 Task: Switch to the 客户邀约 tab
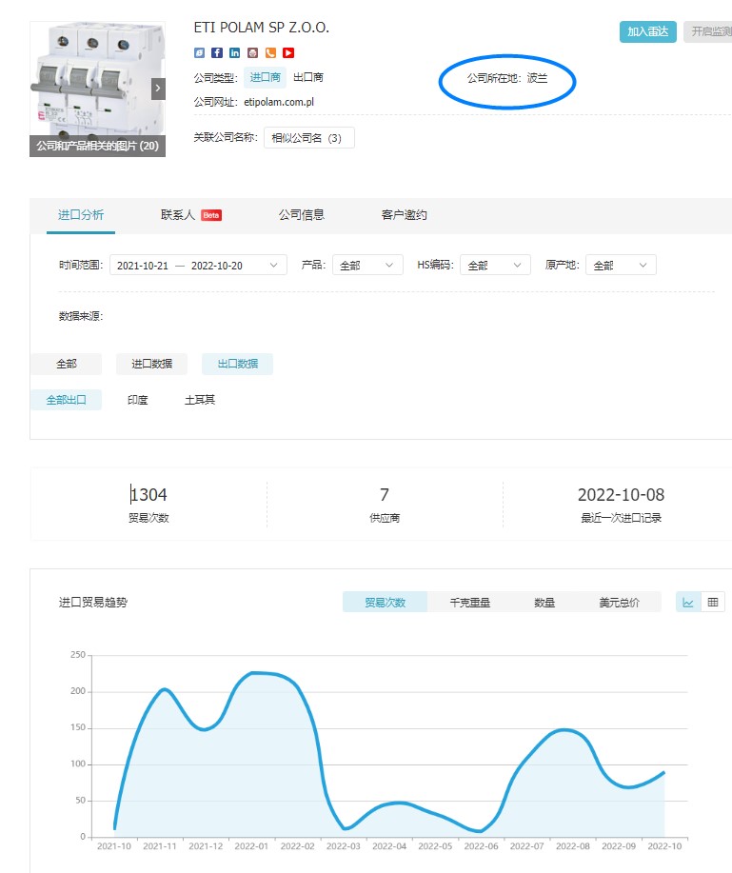[x=405, y=215]
